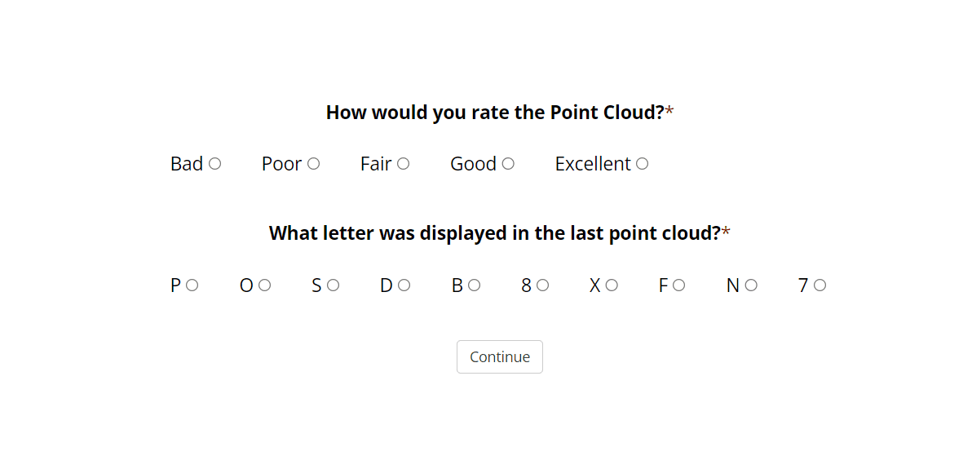972x469 pixels.
Task: Click the Good label text
Action: [473, 164]
